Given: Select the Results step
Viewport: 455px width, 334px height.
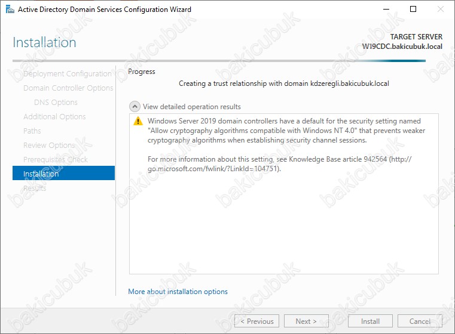Looking at the screenshot, I should (35, 188).
